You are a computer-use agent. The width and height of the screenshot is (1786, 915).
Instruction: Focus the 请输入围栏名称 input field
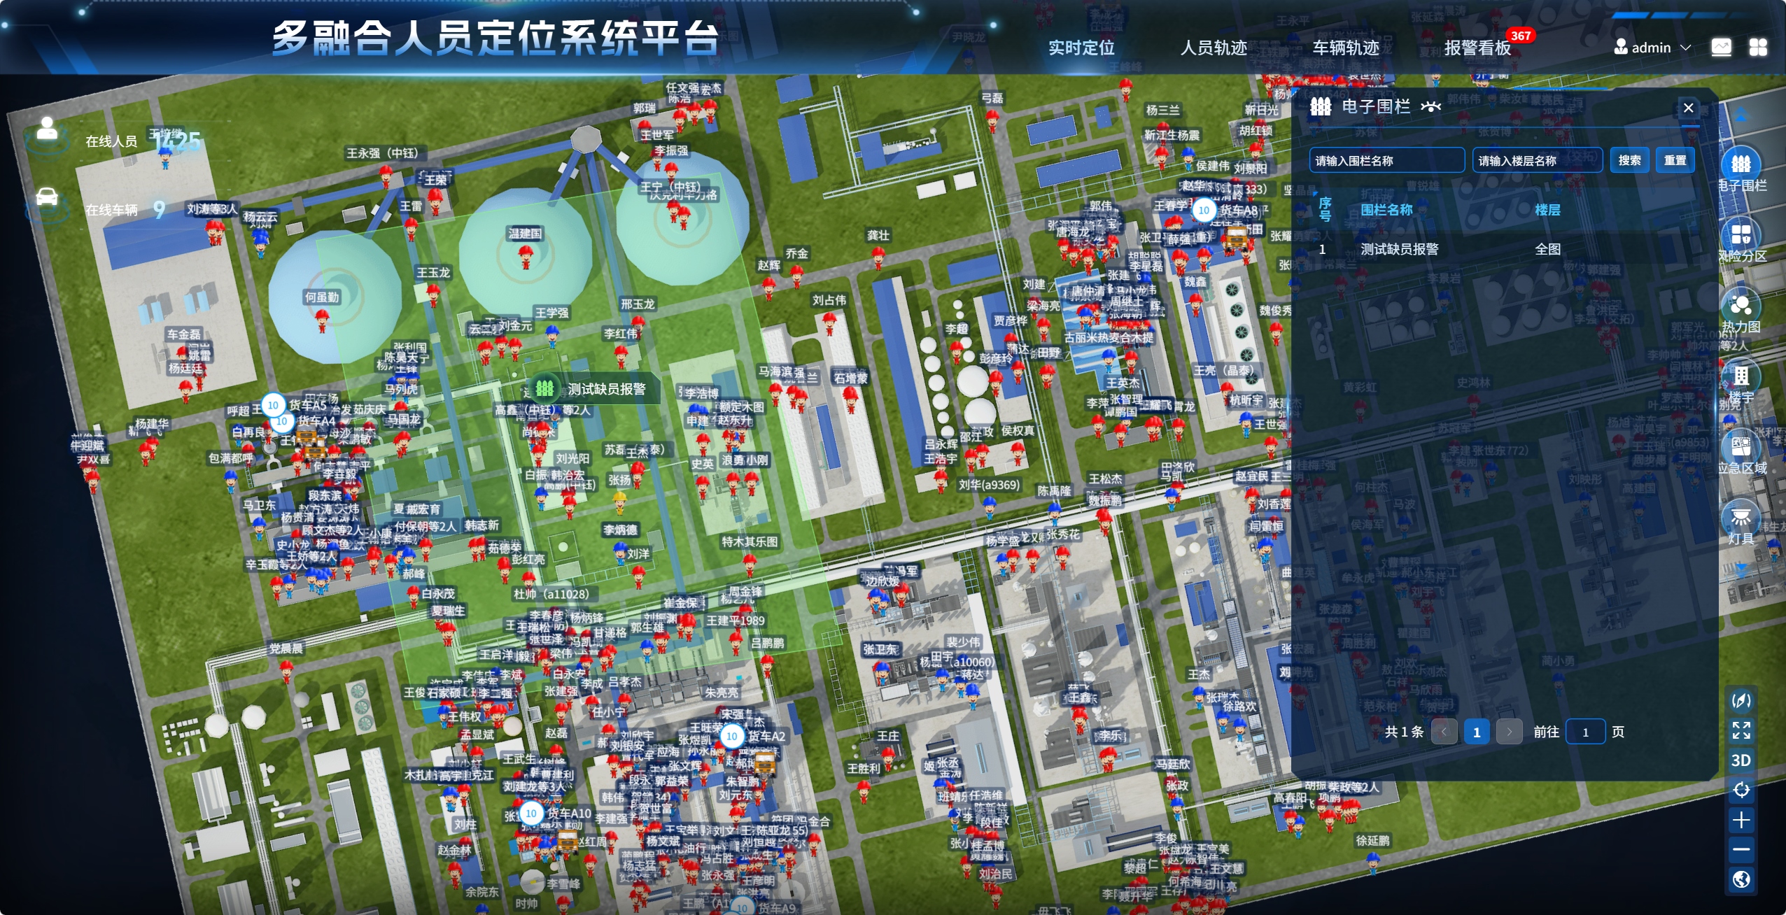tap(1386, 160)
